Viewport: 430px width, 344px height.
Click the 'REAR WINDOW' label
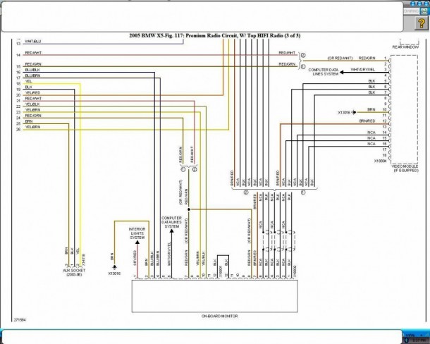pos(405,47)
